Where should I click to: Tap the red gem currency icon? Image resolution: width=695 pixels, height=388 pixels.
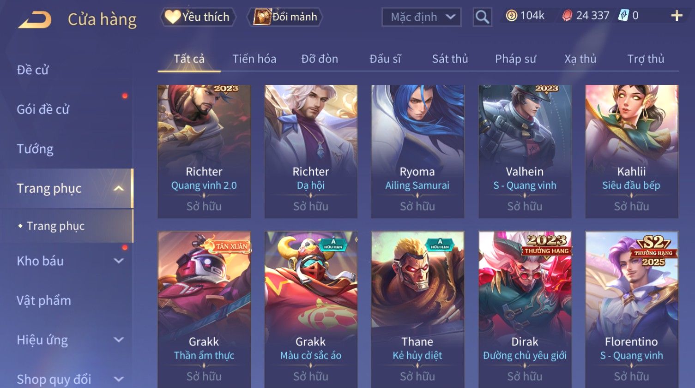[x=567, y=16]
